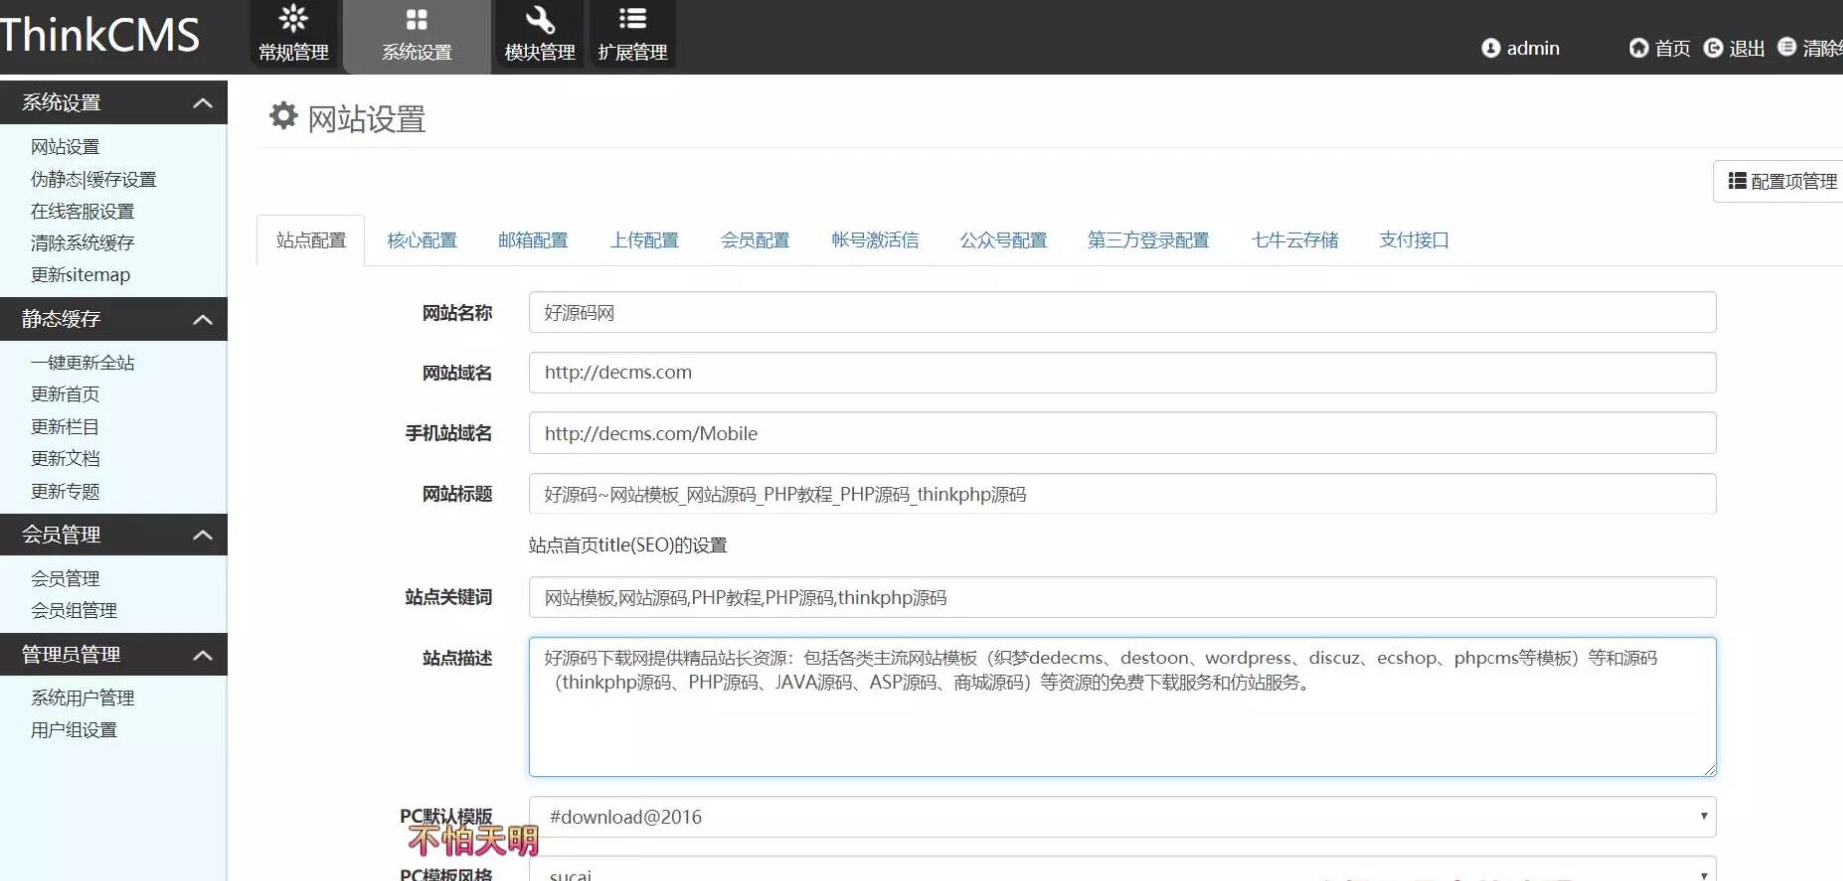The height and width of the screenshot is (881, 1843).
Task: Switch to the 公众号配置 tab
Action: 1003,240
